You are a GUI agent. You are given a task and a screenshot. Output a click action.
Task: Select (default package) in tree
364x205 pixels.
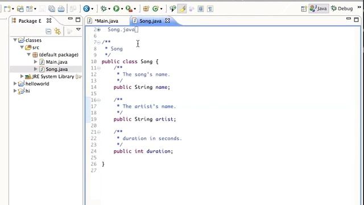(56, 55)
